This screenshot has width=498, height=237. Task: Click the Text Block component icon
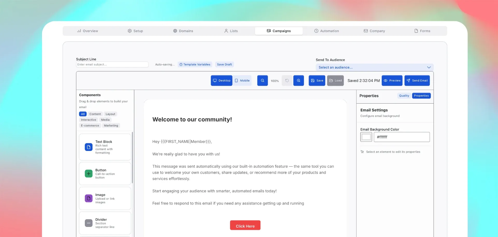click(89, 147)
